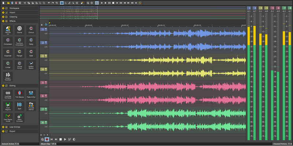Undo the last action in top toolbar
Image resolution: width=293 pixels, height=146 pixels.
click(x=49, y=3)
